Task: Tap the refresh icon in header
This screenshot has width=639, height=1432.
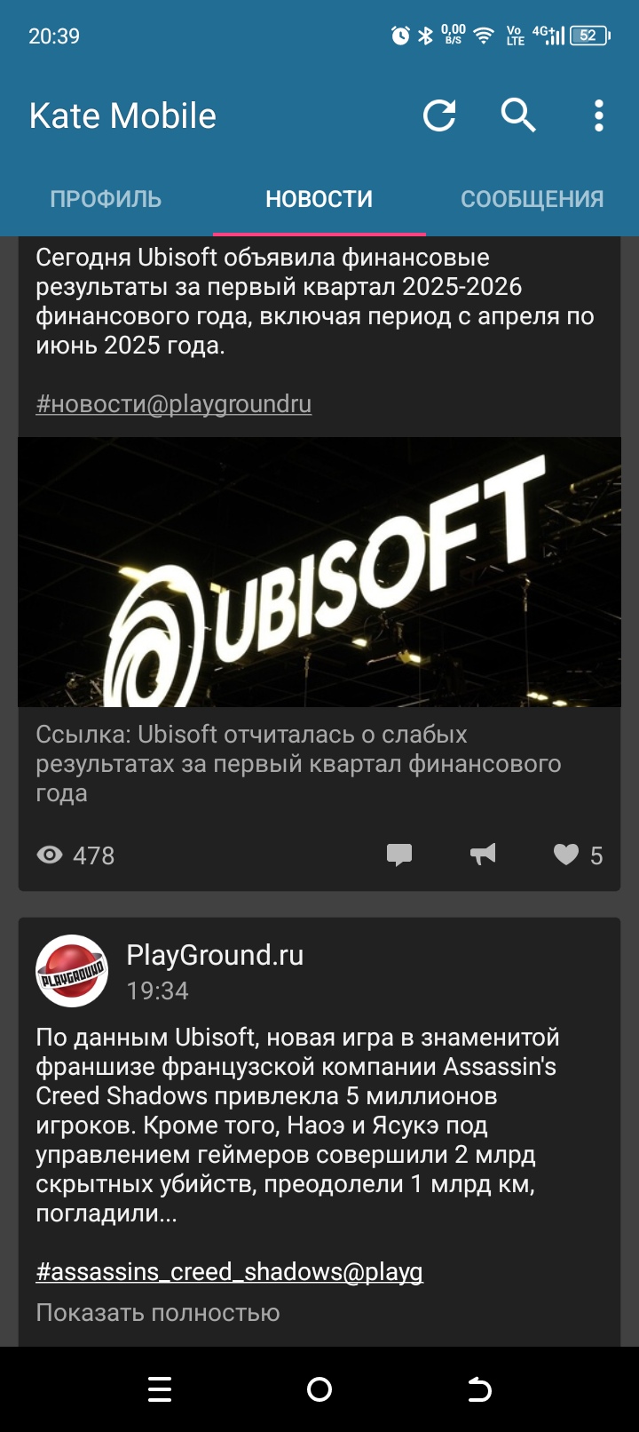Action: click(439, 115)
